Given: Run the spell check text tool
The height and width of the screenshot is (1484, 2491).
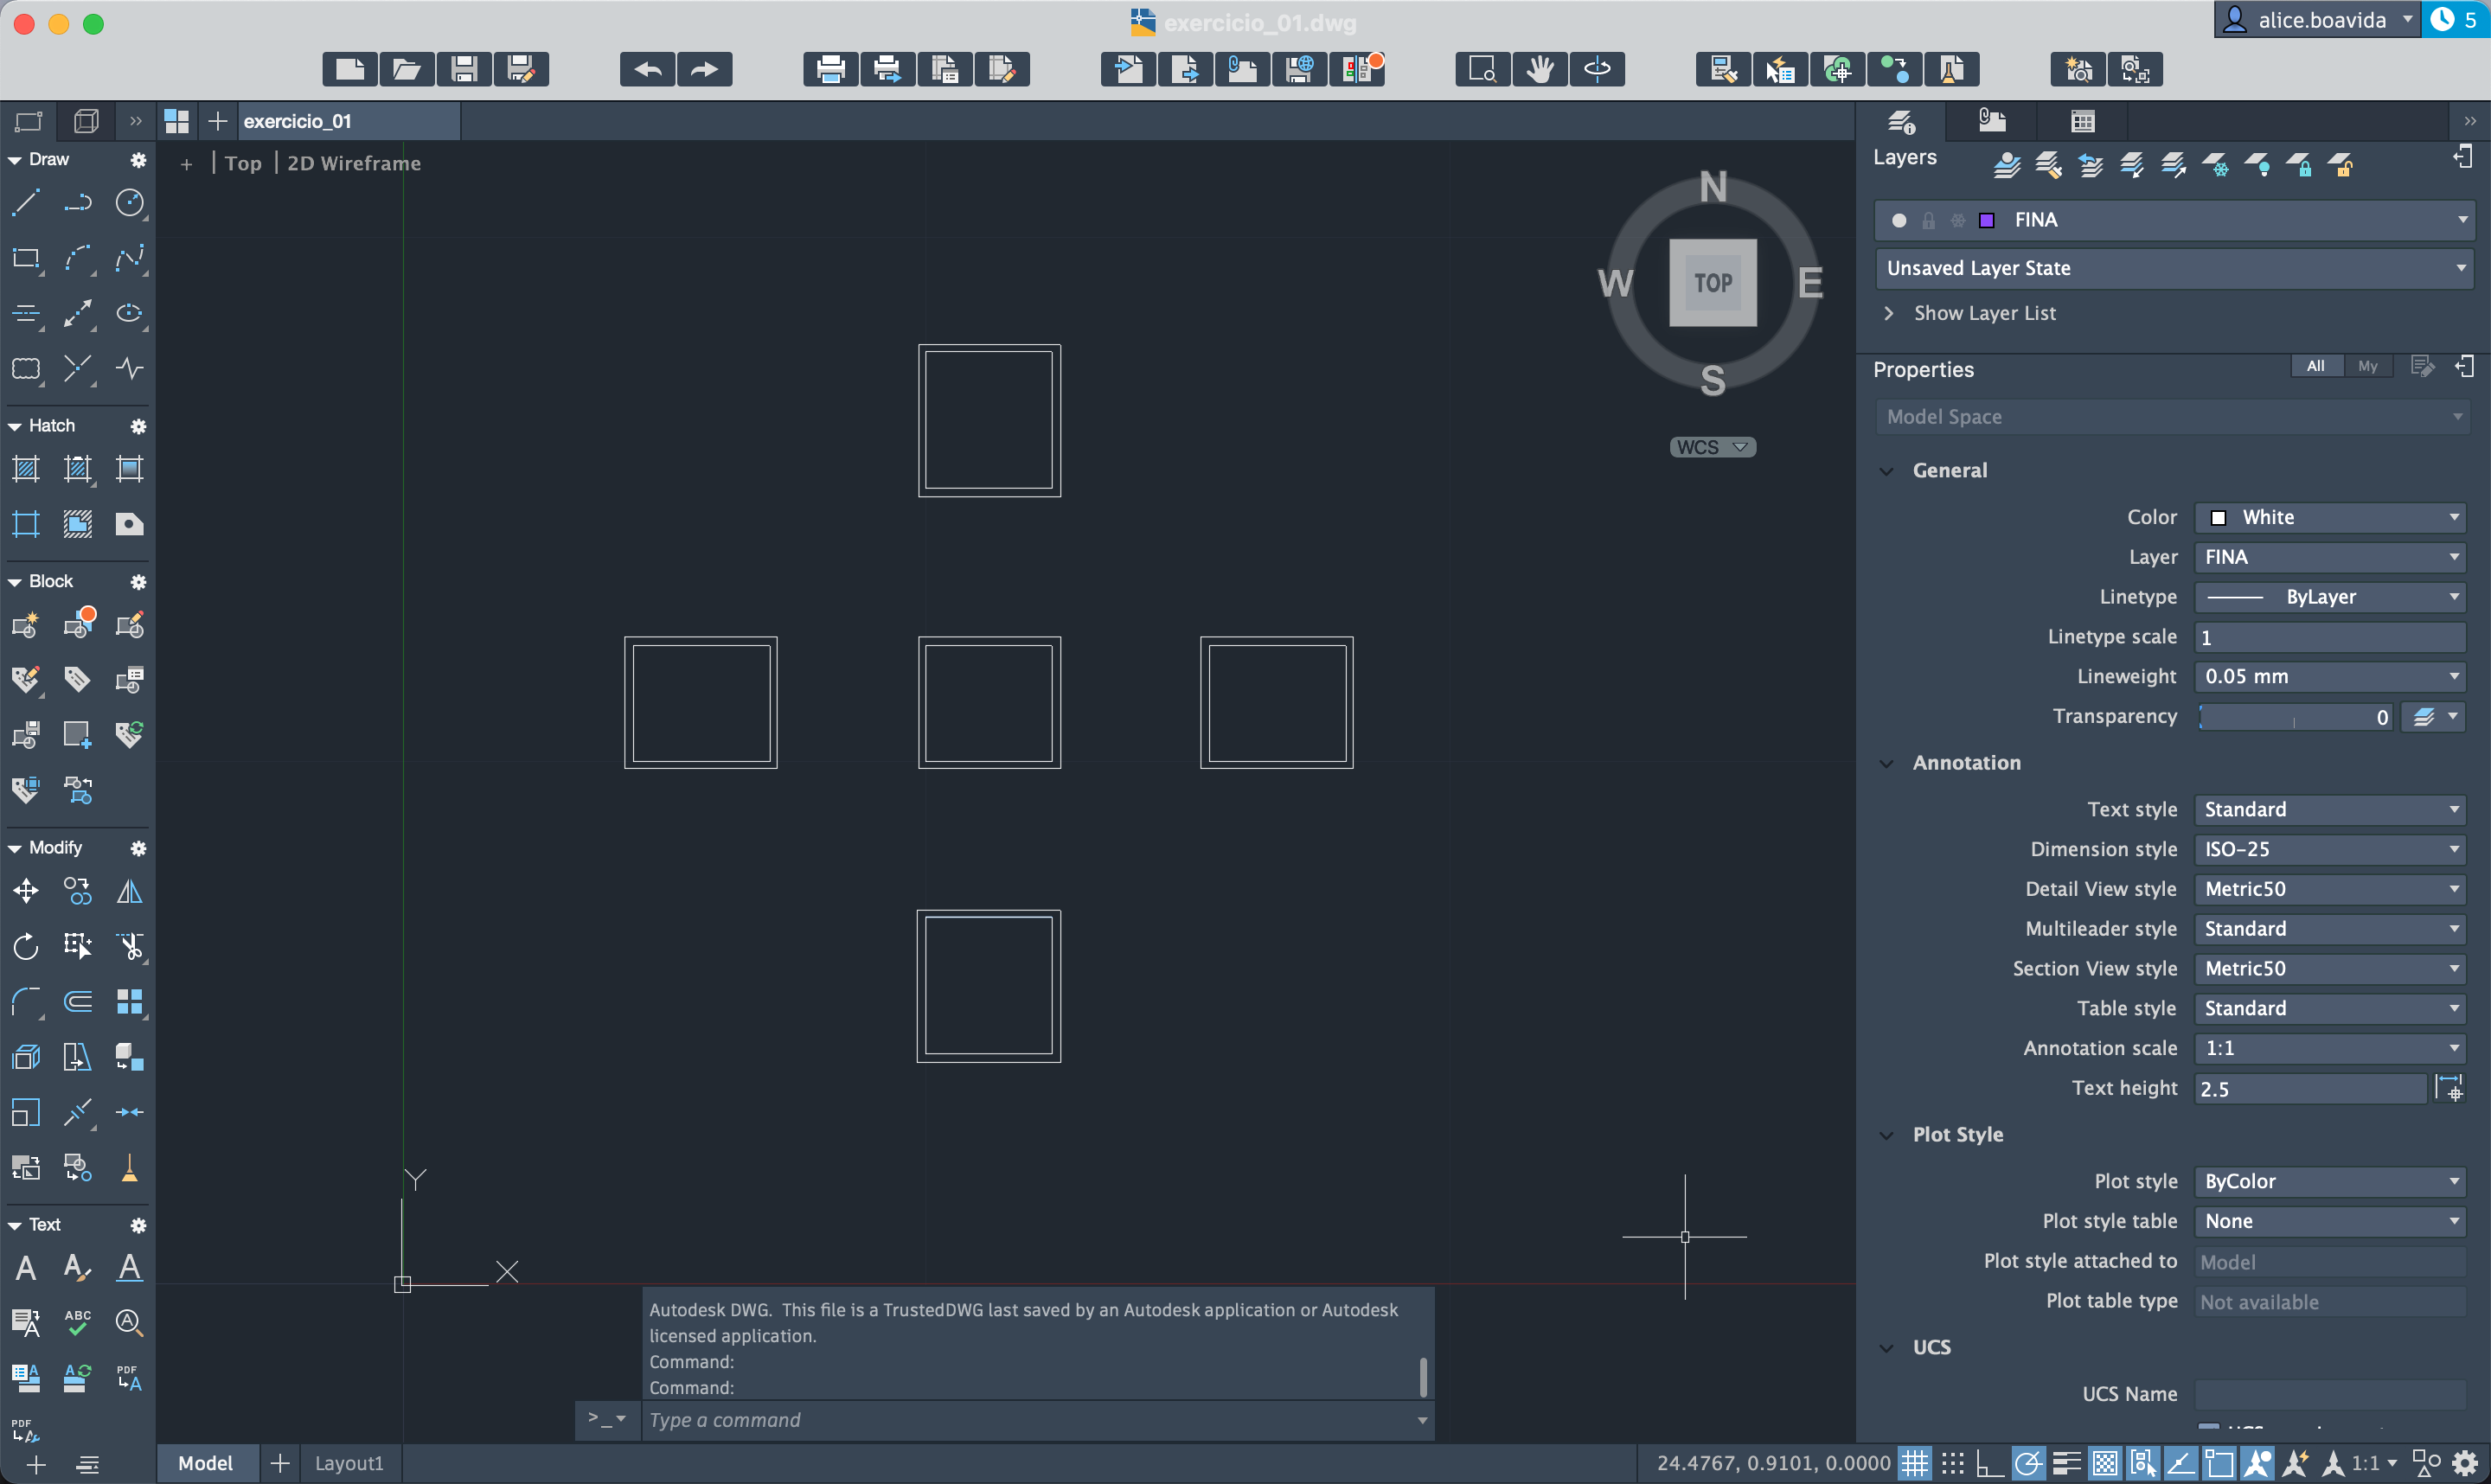Looking at the screenshot, I should coord(78,1322).
